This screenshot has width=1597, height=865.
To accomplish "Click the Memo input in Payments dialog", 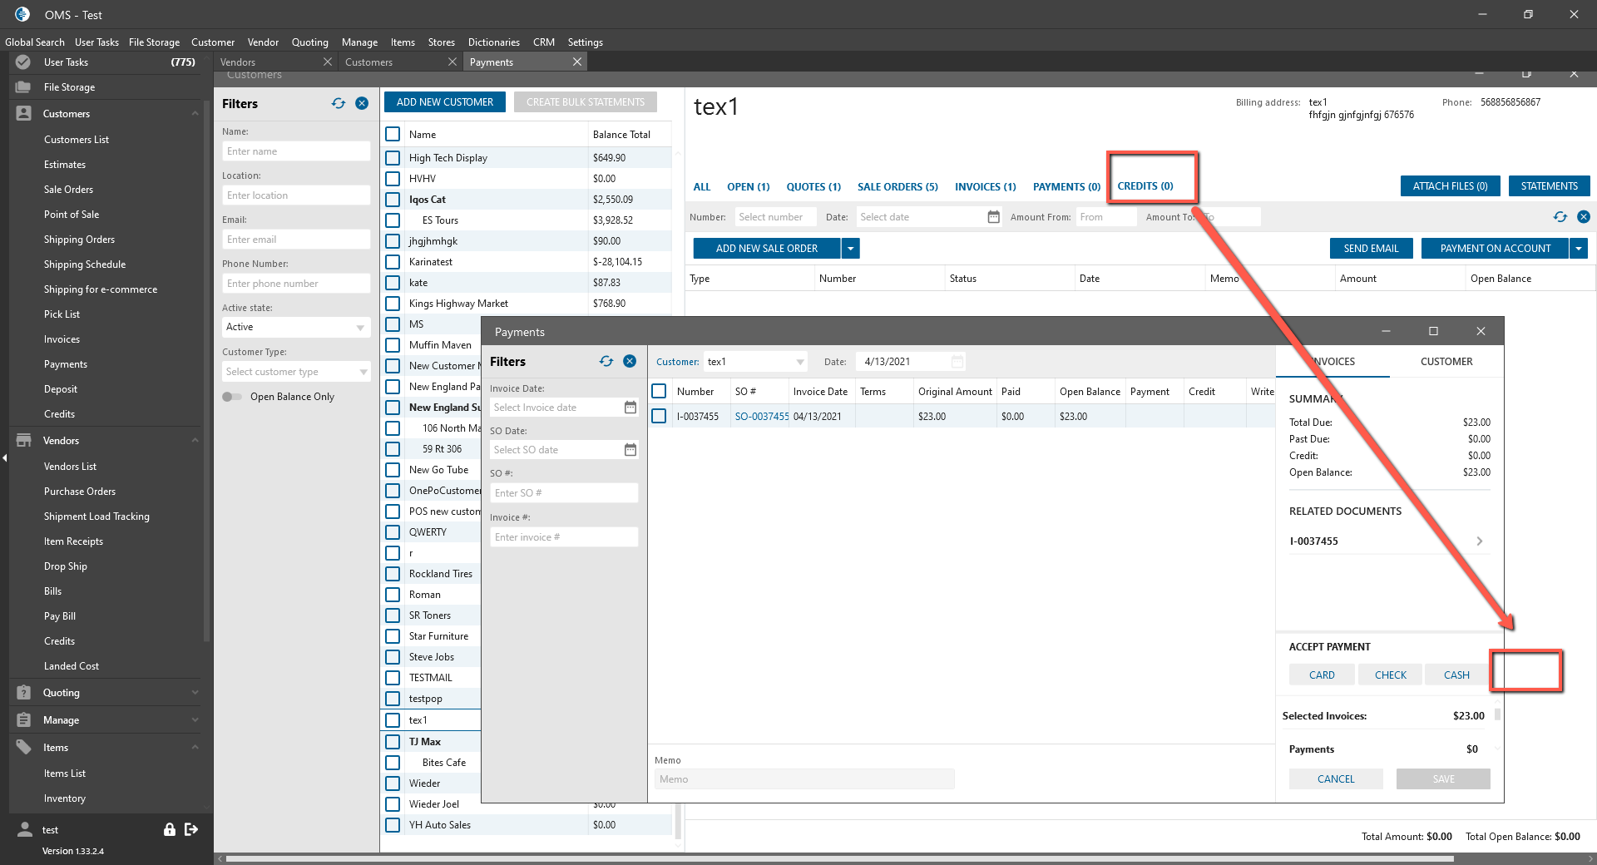I will tap(804, 779).
